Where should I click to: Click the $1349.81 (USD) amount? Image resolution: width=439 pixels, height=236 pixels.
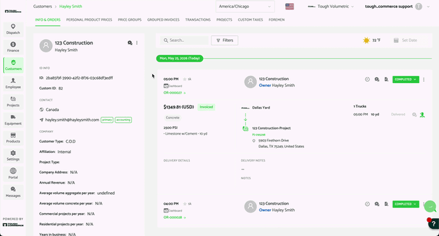coord(179,107)
